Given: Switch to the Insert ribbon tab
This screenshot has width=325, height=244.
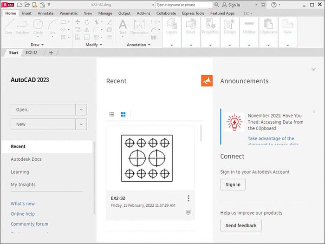Looking at the screenshot, I should 27,13.
